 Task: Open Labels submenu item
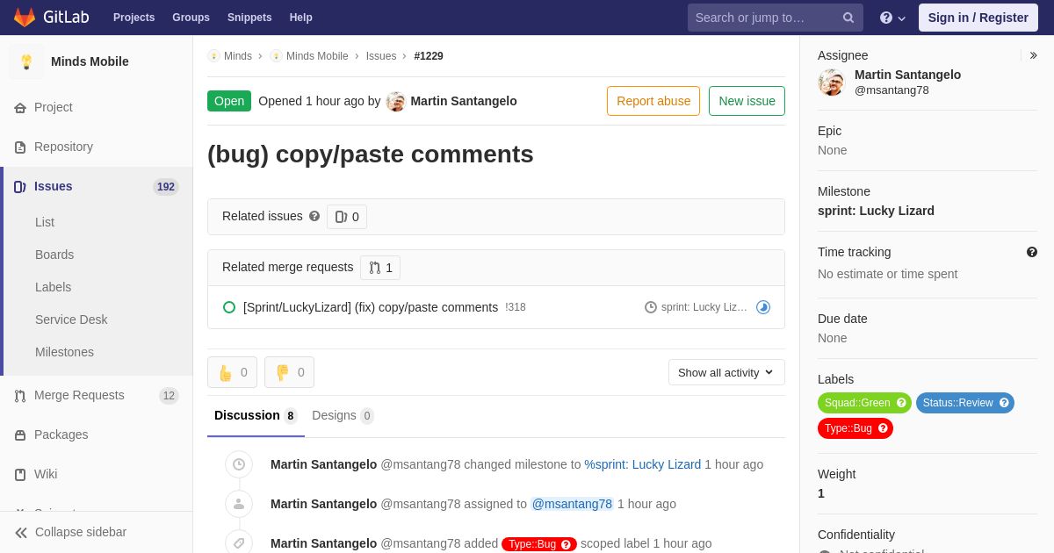[53, 287]
